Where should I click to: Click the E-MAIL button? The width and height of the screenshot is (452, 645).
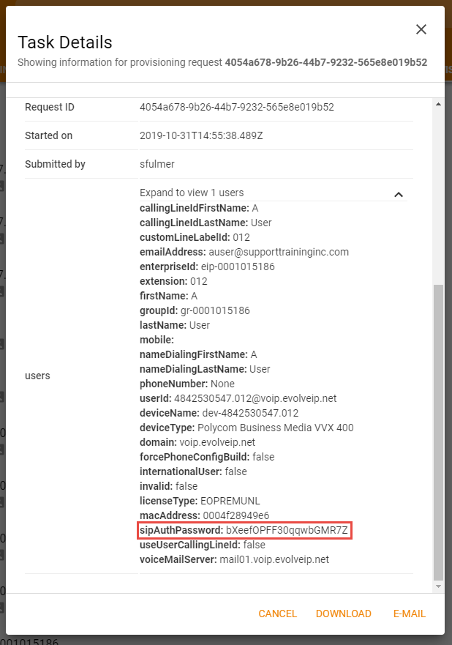point(409,614)
